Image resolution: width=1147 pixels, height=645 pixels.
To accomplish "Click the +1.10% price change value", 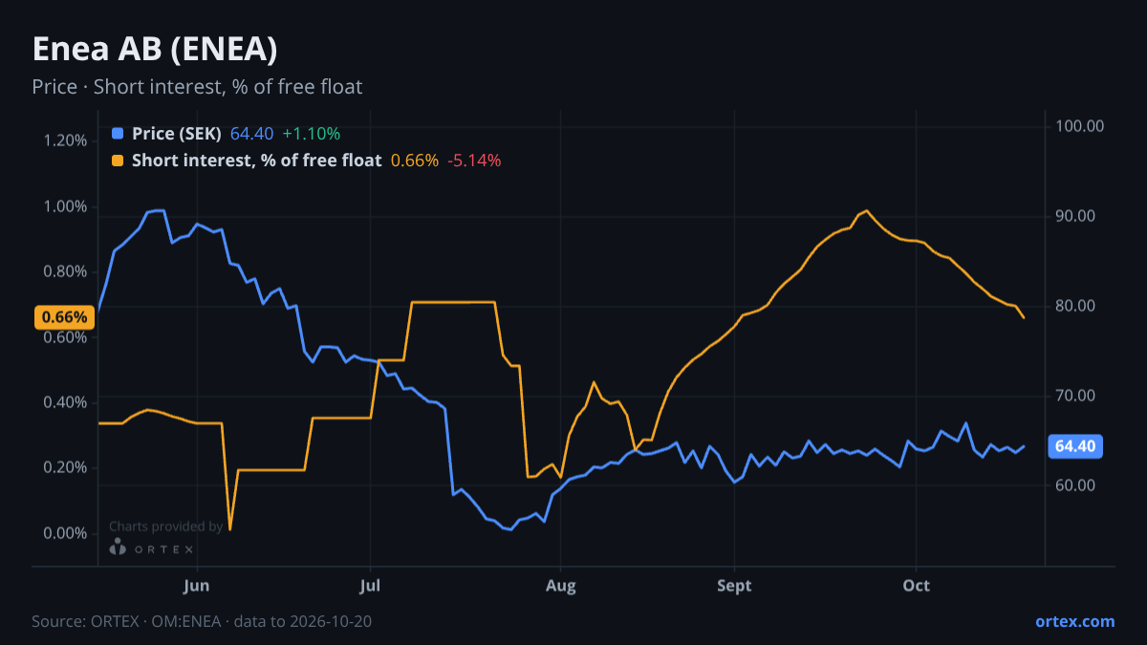I will [x=311, y=134].
